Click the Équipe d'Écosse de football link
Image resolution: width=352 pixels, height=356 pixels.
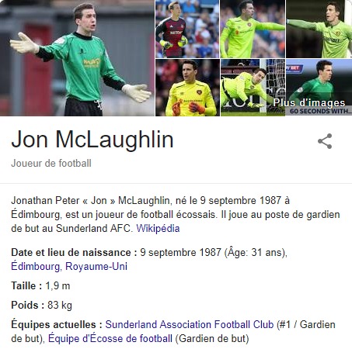click(110, 338)
